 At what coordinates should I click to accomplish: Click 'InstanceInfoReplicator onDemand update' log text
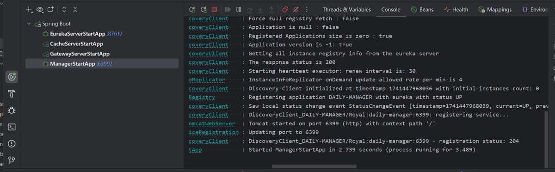coord(355,80)
